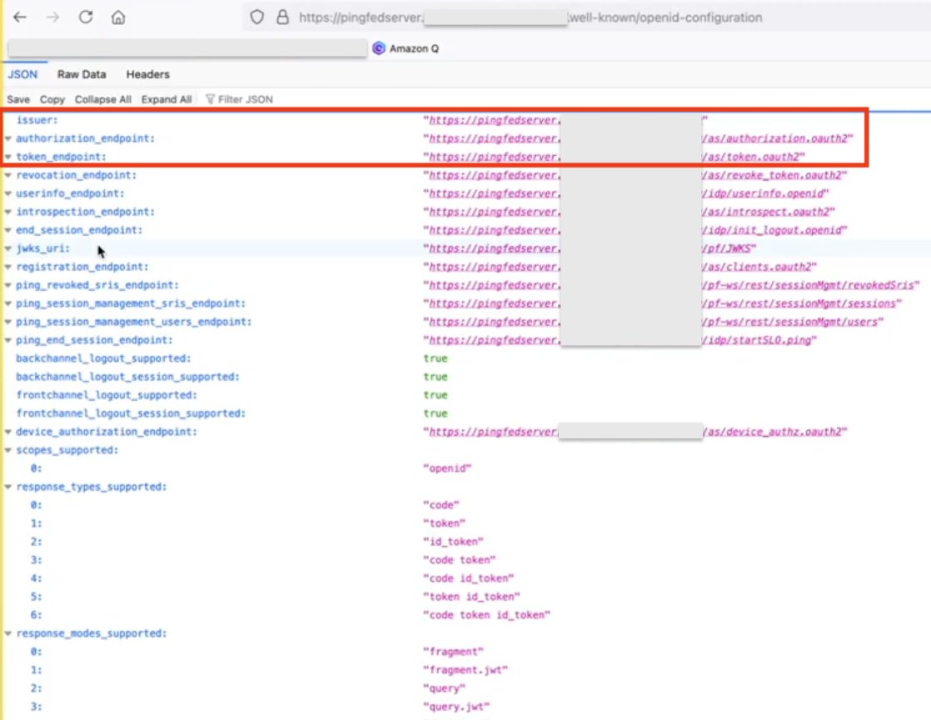Open the /as/authorization.oauth2 link
This screenshot has height=720, width=931.
coord(776,138)
